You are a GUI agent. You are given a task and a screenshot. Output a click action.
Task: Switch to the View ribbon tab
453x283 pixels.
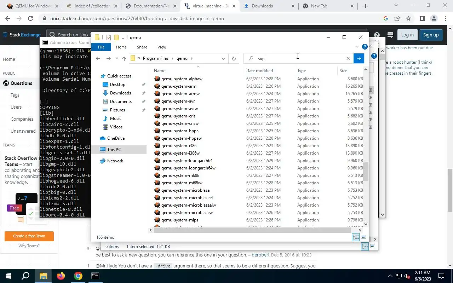coord(162,47)
